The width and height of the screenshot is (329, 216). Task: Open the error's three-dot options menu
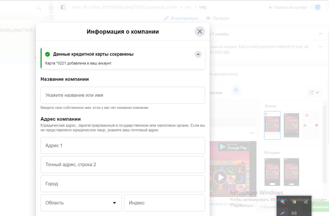pyautogui.click(x=320, y=47)
